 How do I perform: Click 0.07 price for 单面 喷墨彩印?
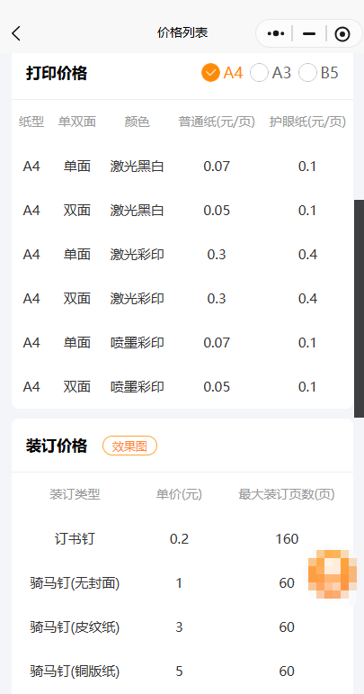(x=217, y=343)
